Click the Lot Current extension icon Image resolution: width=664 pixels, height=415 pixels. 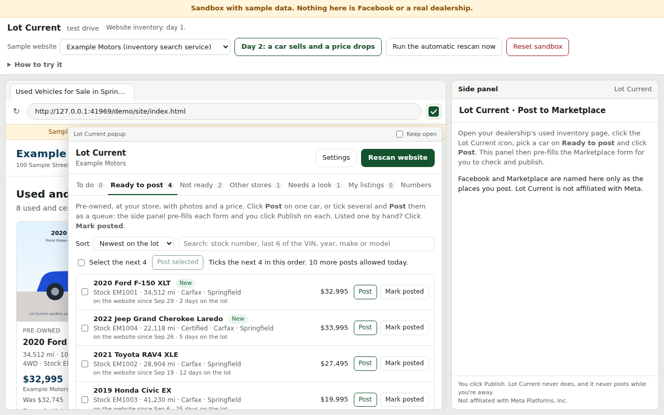pos(434,111)
